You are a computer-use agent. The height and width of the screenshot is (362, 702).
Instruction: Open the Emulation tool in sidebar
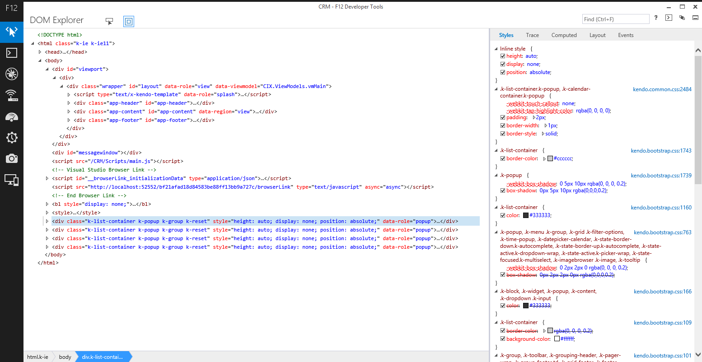[x=12, y=180]
